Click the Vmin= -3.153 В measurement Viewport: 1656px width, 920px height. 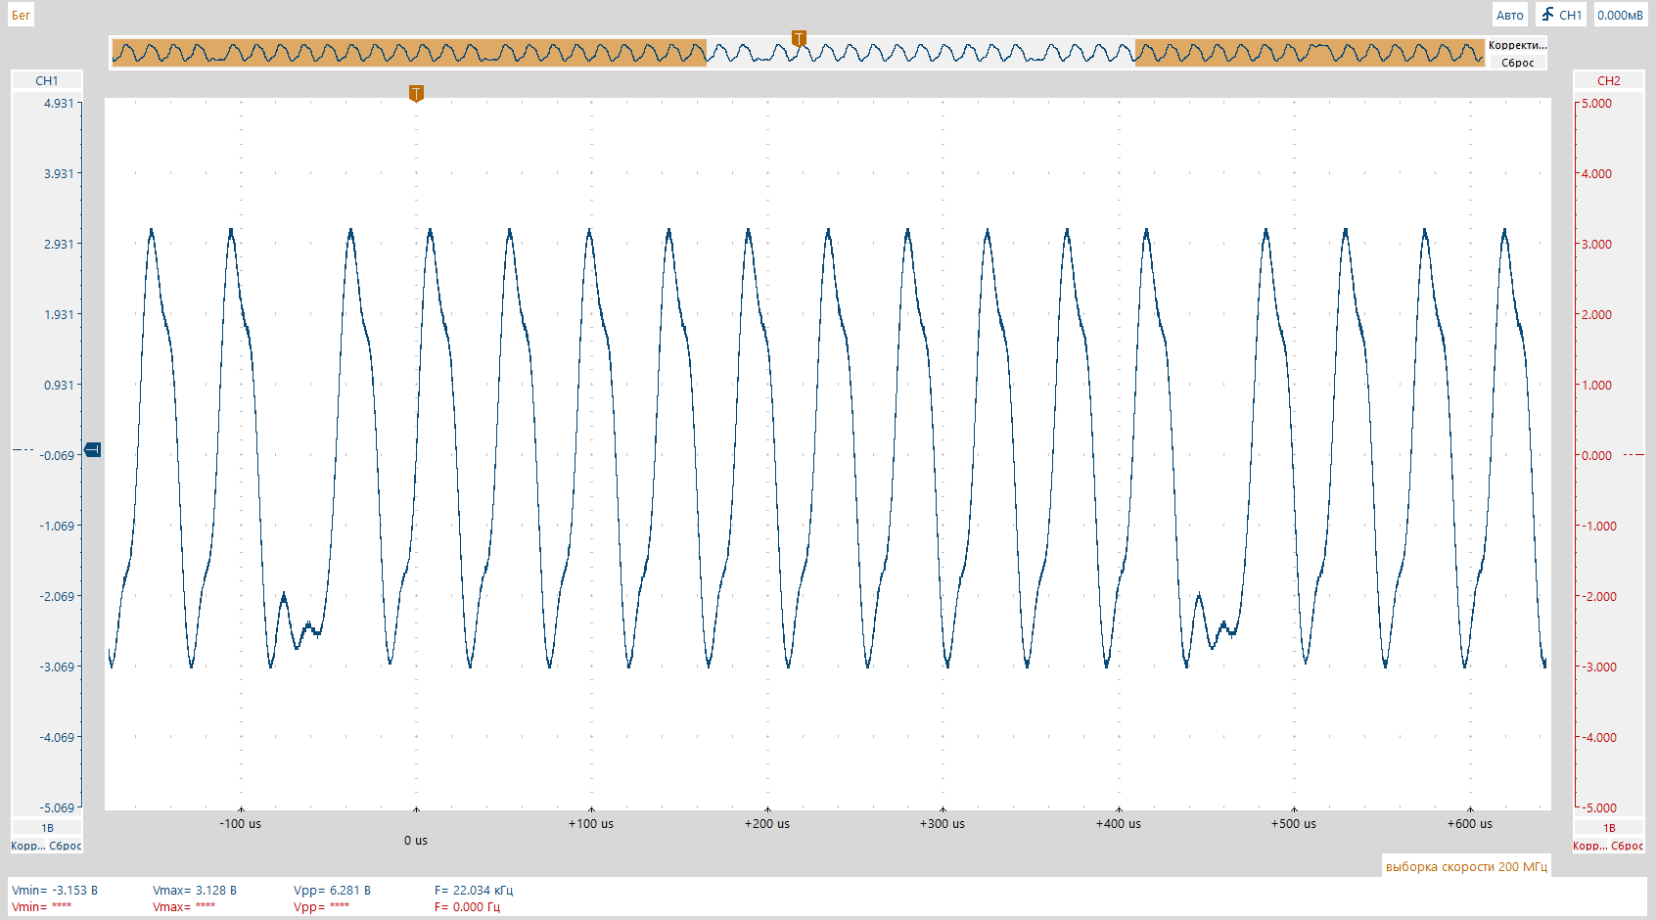pos(55,890)
